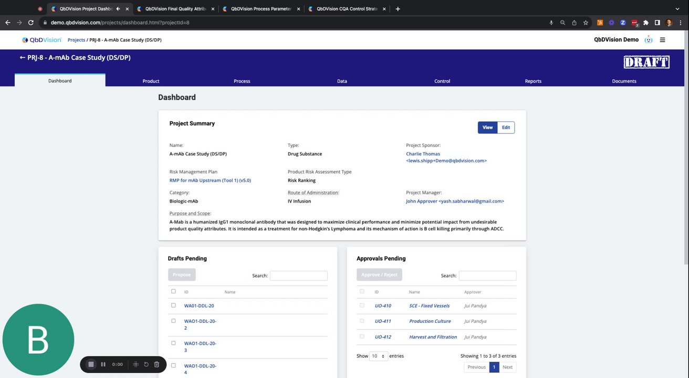Viewport: 689px width, 378px height.
Task: Open the red password manager extension
Action: (x=634, y=23)
